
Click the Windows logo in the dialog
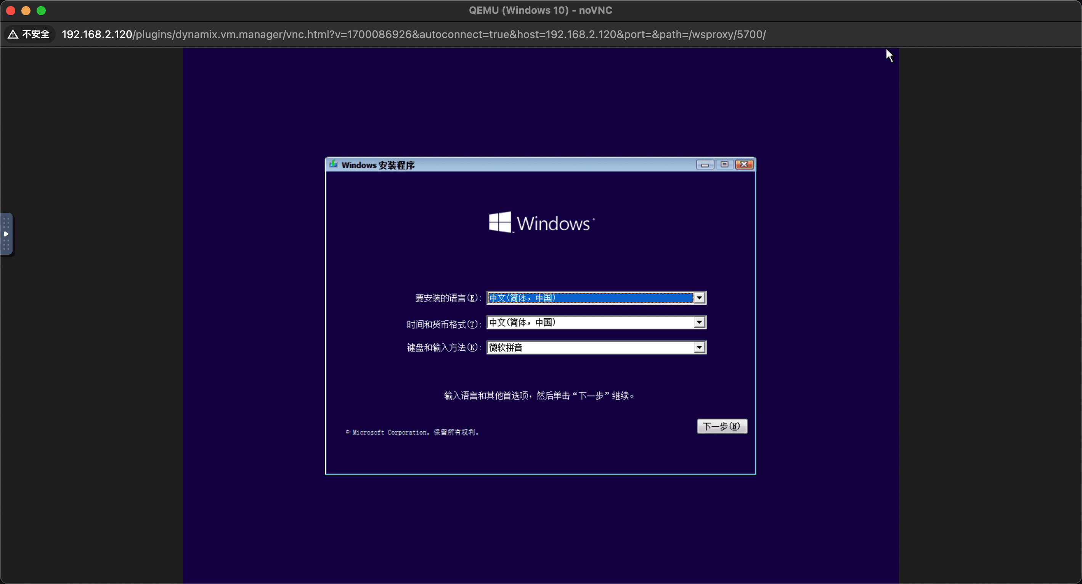click(541, 222)
